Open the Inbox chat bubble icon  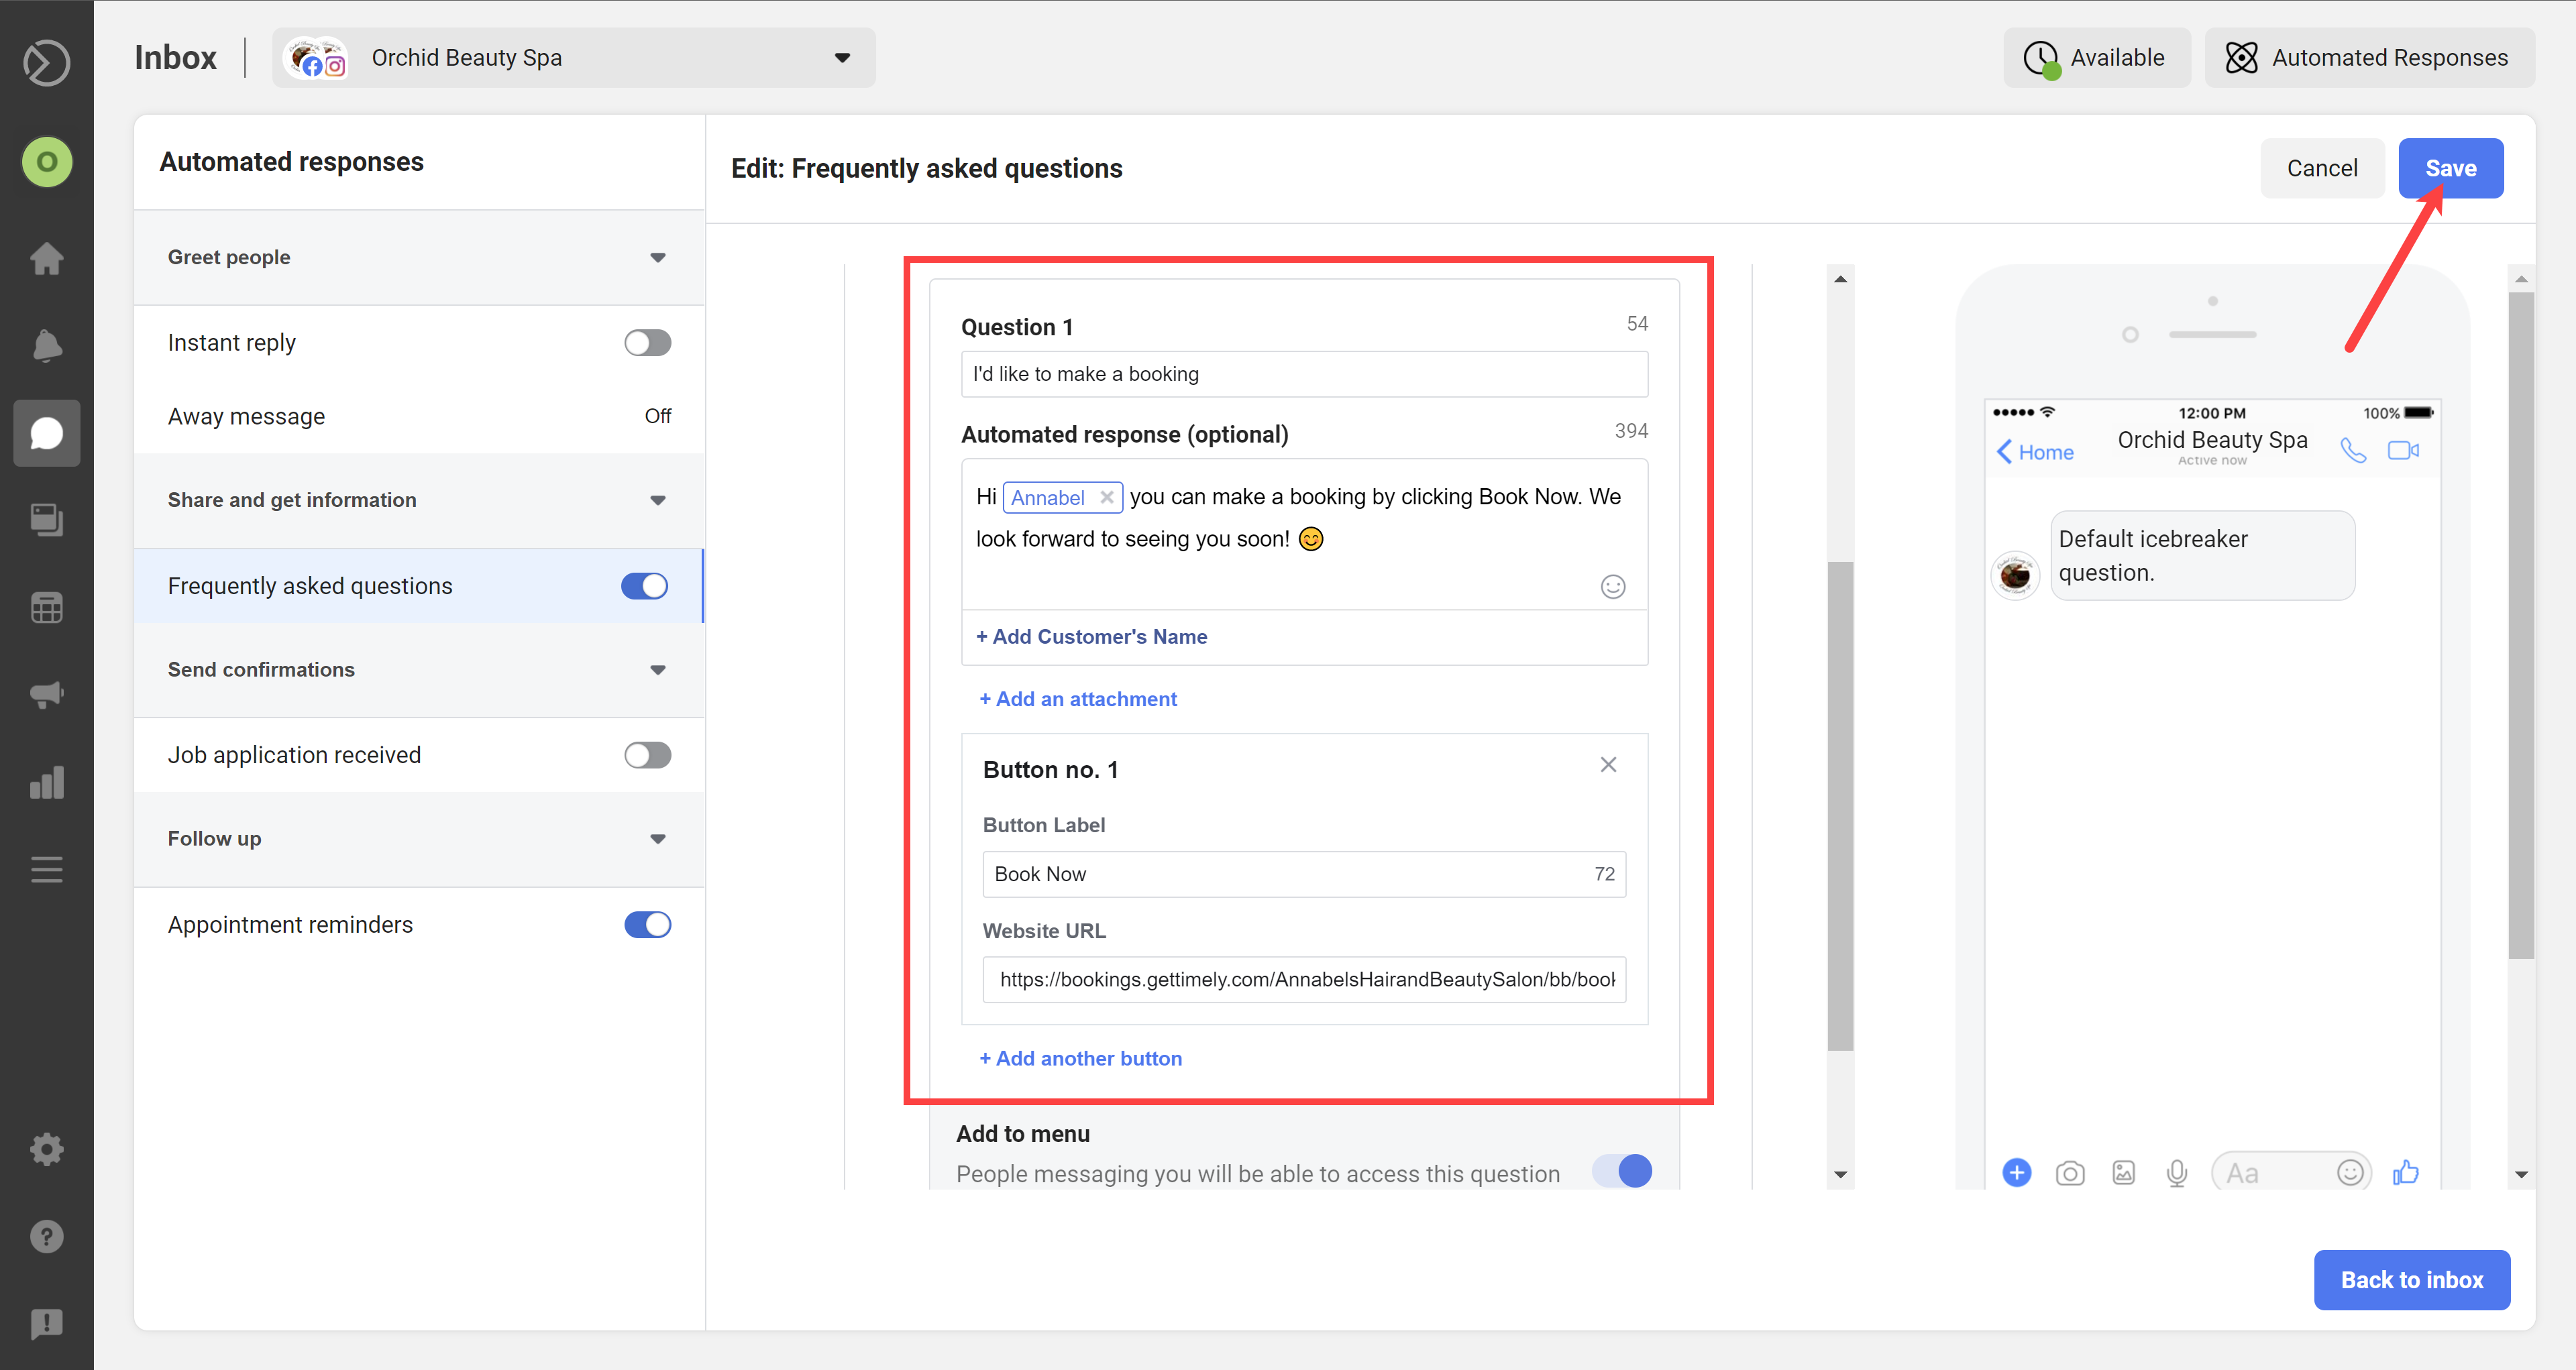[x=46, y=433]
